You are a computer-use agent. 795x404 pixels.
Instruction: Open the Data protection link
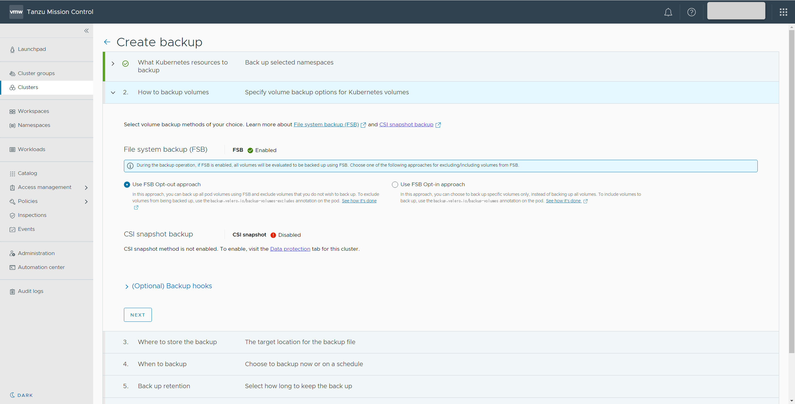pos(290,249)
